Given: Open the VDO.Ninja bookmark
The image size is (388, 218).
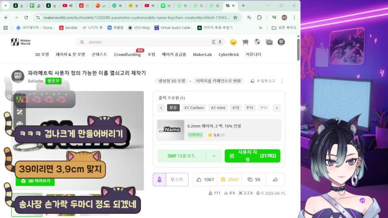Looking at the screenshot, I should [x=139, y=28].
